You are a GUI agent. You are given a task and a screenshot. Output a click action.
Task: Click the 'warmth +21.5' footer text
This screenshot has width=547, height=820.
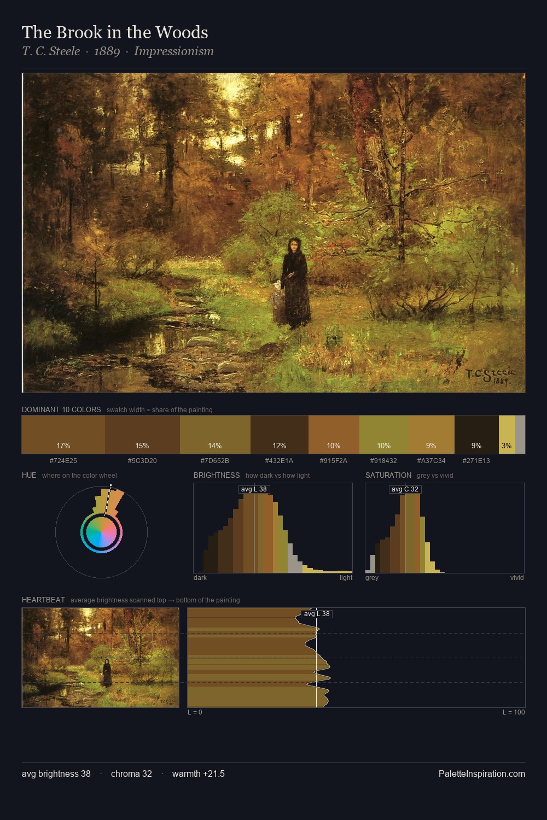[x=199, y=774]
